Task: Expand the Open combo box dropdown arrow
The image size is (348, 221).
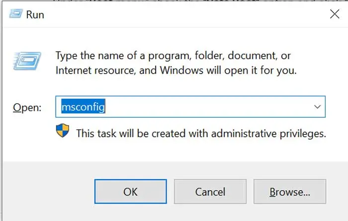Action: pos(317,107)
